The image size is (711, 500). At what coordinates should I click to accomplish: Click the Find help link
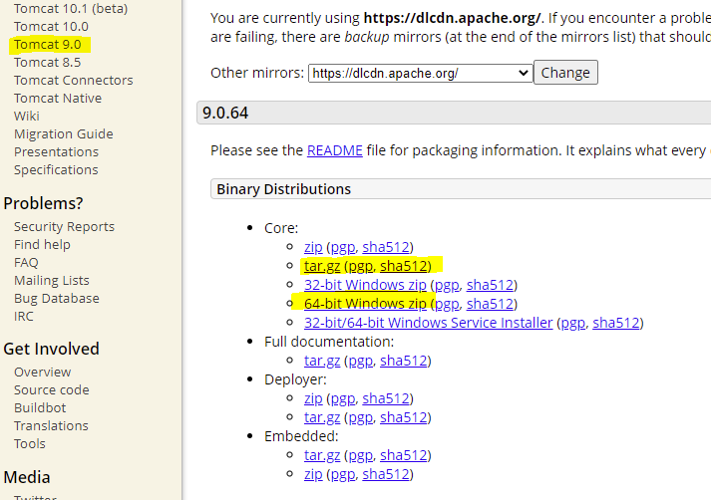coord(42,245)
